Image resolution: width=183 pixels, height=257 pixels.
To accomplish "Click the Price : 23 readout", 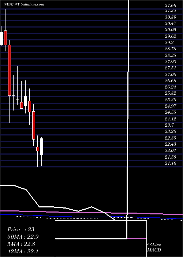I will (21, 229).
